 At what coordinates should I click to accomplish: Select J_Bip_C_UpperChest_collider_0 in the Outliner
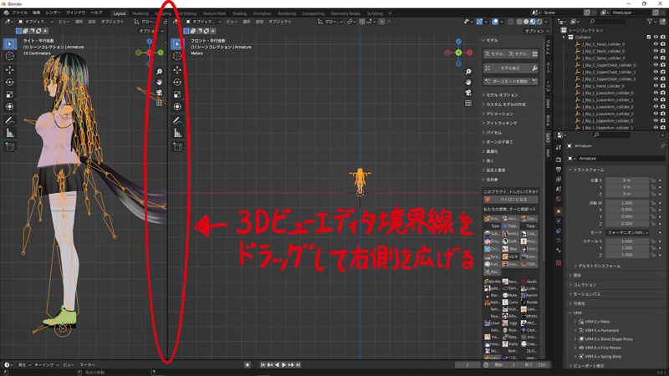(609, 65)
